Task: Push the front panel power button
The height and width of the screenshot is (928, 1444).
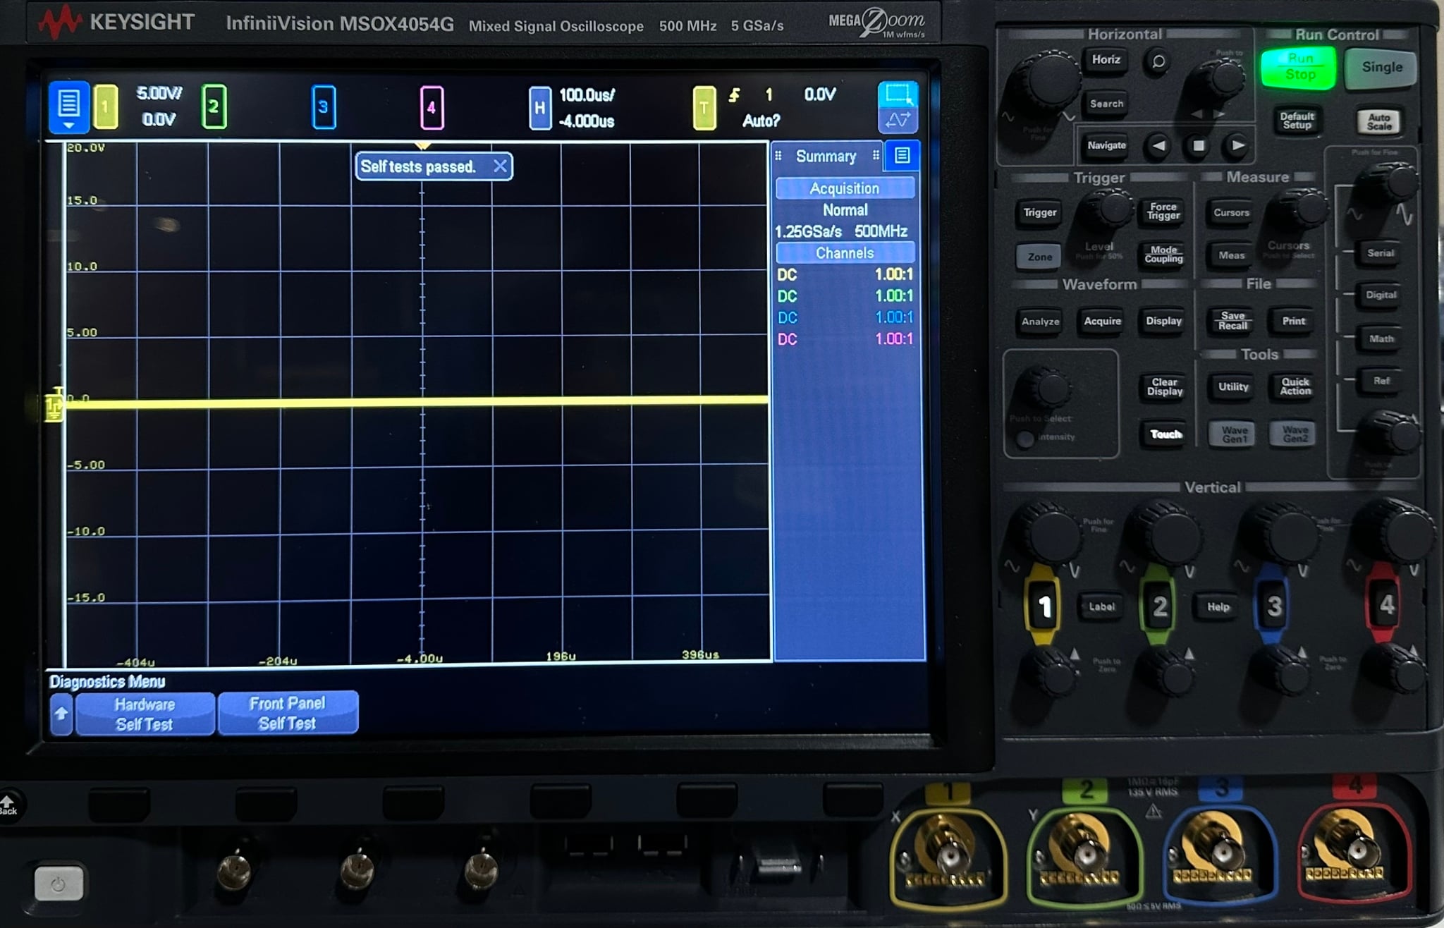Action: [x=59, y=884]
